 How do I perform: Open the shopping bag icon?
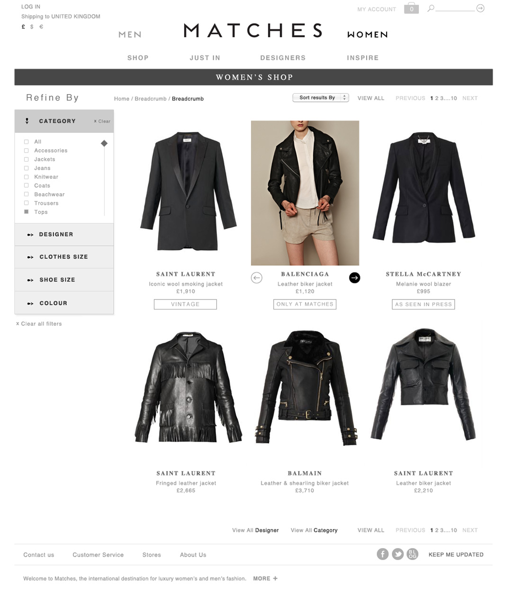click(x=411, y=9)
